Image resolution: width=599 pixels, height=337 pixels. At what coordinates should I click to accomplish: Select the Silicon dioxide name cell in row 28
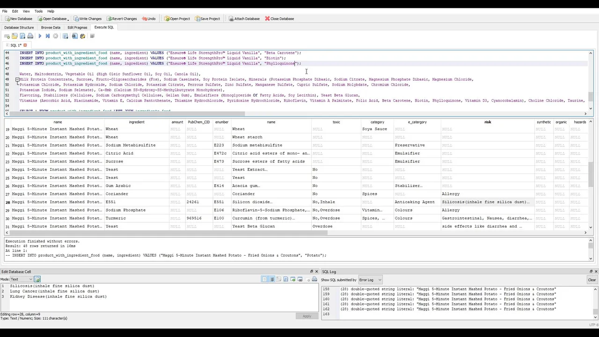click(x=271, y=202)
